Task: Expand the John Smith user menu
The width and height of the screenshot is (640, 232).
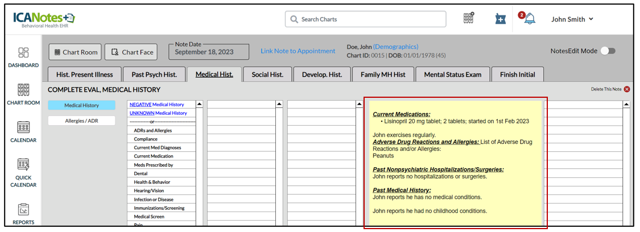Action: (572, 19)
